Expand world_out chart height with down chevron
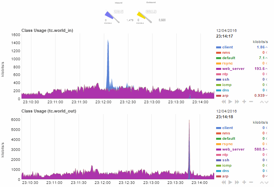Image resolution: width=274 pixels, height=187 pixels. (267, 182)
